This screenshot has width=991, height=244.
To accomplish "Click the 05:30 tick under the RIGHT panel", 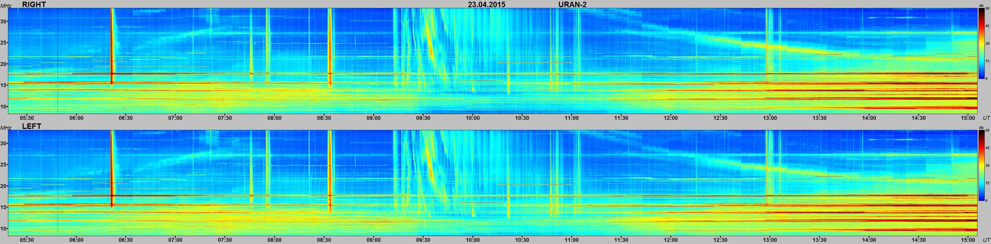I will tap(26, 118).
